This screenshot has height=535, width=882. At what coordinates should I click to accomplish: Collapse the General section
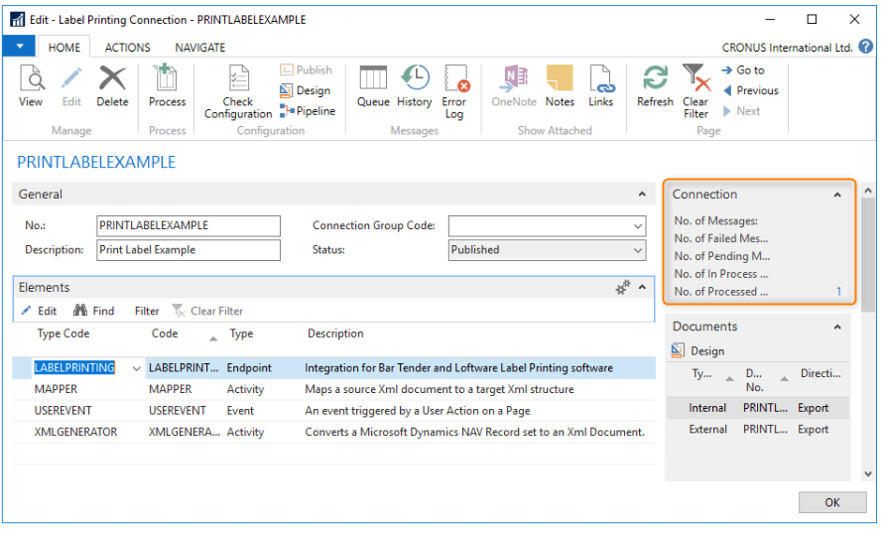[x=642, y=195]
